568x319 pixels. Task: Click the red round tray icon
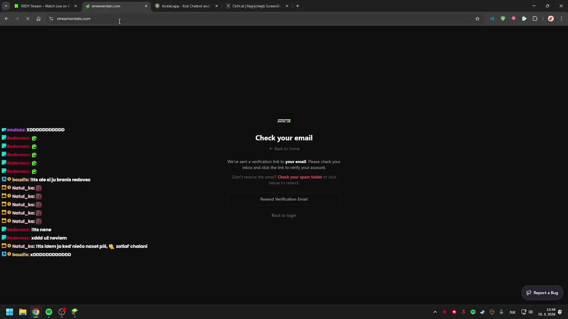point(454,312)
